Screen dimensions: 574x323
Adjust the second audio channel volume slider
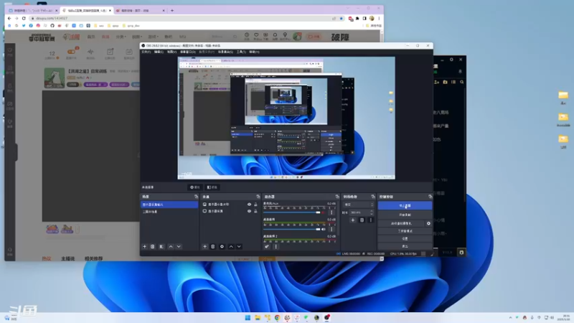pyautogui.click(x=291, y=229)
